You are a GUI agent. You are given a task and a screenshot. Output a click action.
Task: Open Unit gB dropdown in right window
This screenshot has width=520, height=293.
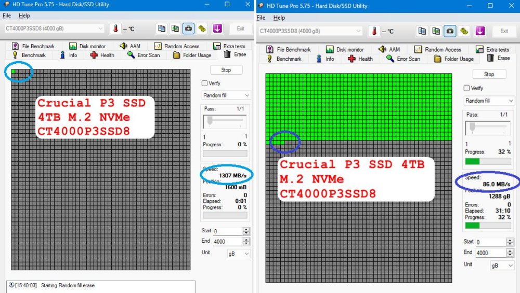(502, 266)
